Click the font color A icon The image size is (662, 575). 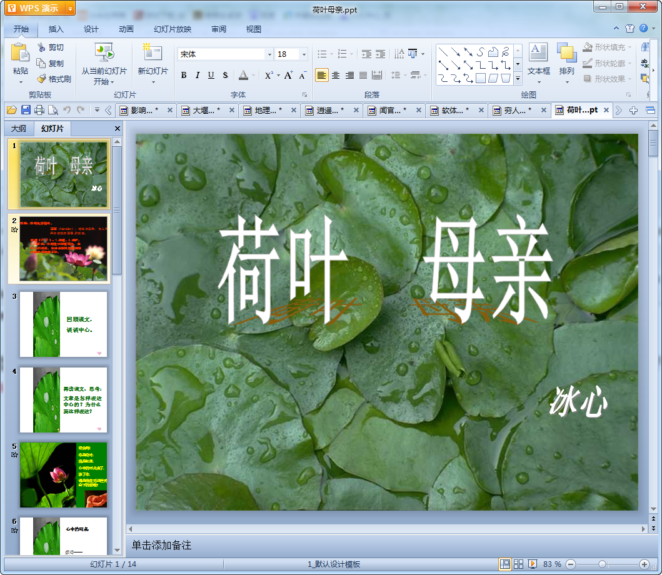[243, 76]
